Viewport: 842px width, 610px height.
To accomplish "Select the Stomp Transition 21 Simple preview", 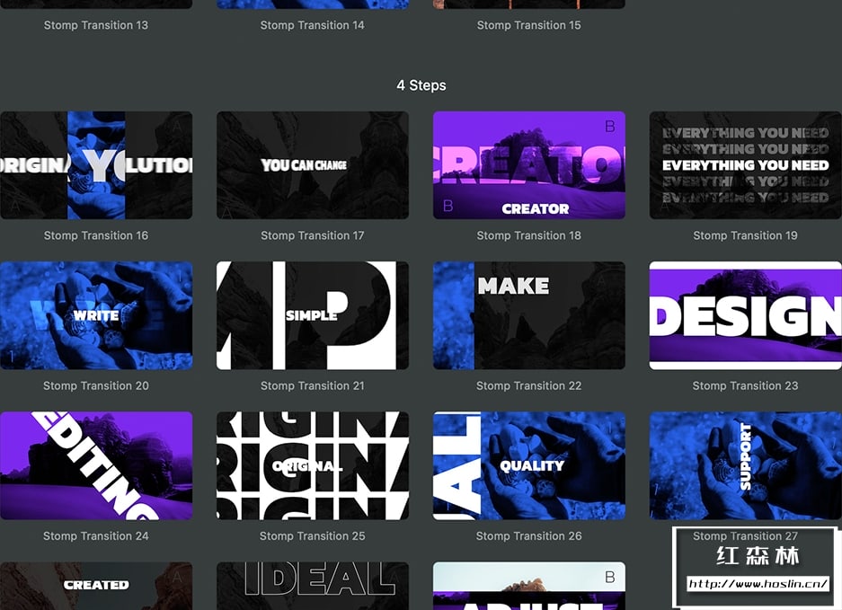I will point(313,315).
